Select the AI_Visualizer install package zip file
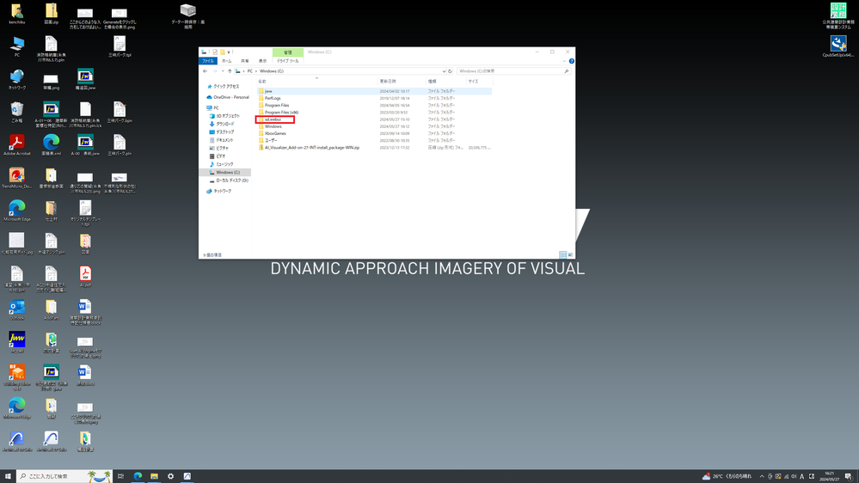859x483 pixels. (312, 148)
